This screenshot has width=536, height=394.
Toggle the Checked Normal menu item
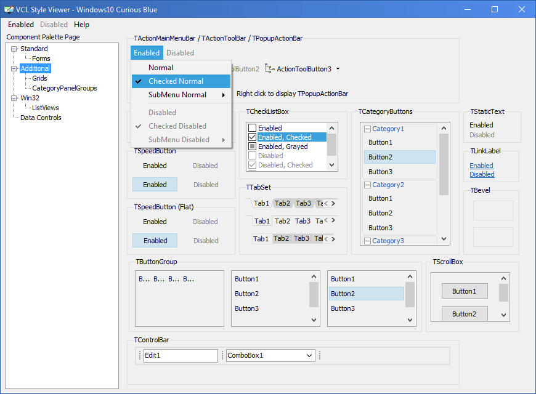(181, 81)
